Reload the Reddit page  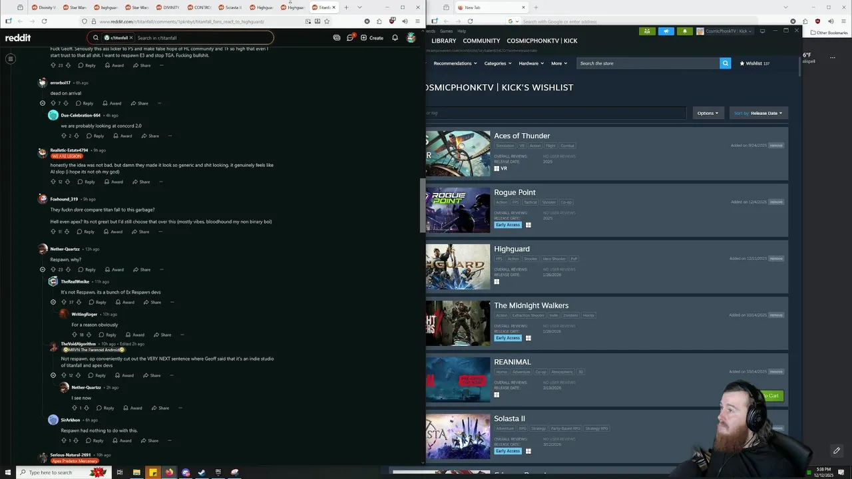(44, 21)
